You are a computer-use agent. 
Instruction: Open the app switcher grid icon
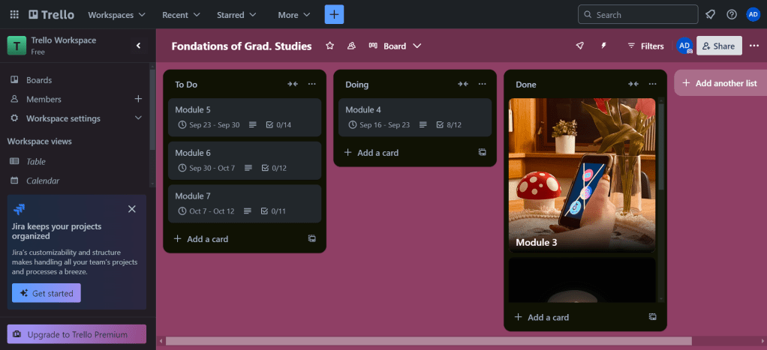[14, 14]
